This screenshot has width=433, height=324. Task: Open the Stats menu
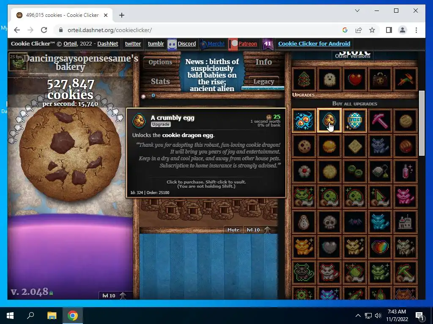point(160,81)
